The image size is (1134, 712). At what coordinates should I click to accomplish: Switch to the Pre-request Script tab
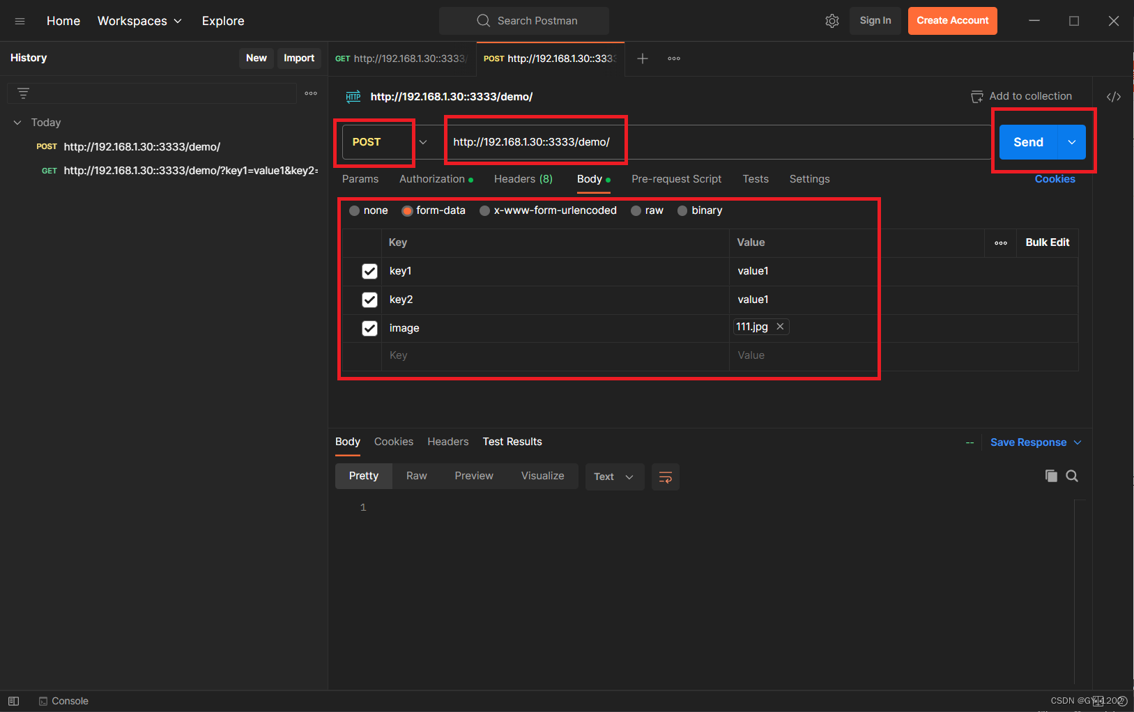tap(676, 179)
